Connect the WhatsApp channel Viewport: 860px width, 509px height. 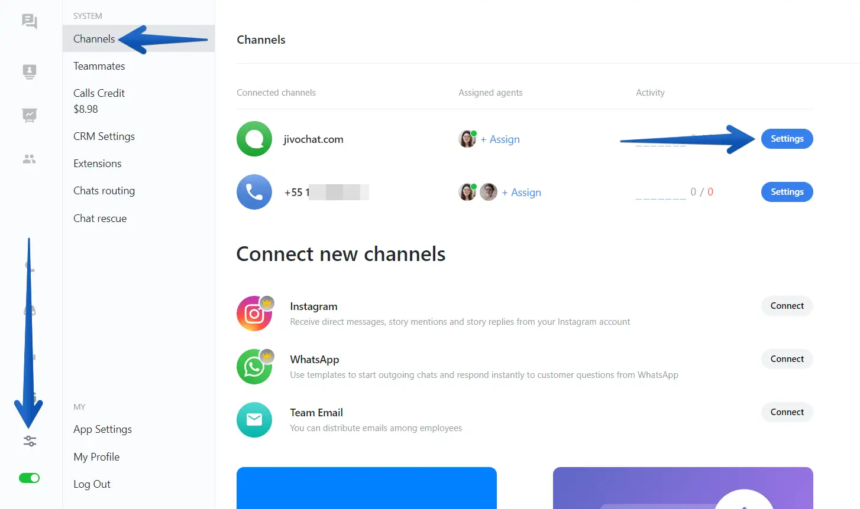coord(787,359)
